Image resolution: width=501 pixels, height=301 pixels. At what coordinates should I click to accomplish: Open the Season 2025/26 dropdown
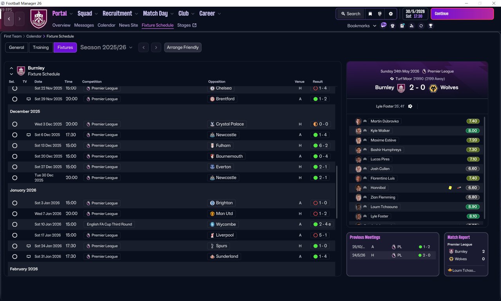(106, 47)
